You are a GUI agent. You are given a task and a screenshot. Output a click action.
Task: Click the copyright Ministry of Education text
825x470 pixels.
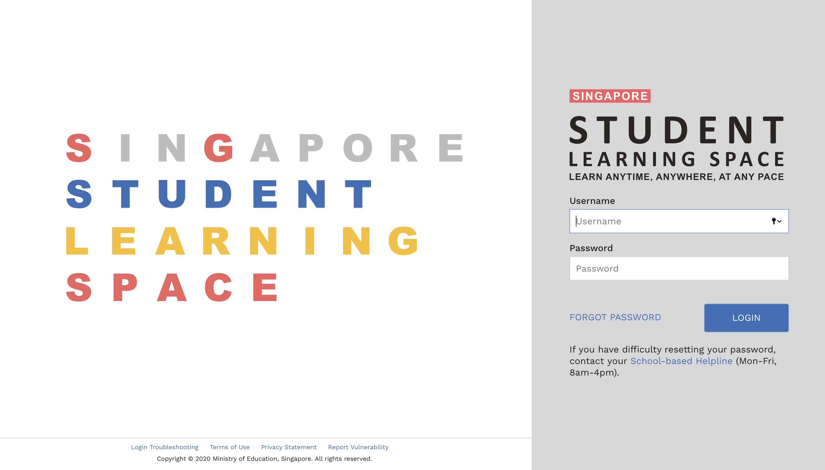pyautogui.click(x=264, y=459)
